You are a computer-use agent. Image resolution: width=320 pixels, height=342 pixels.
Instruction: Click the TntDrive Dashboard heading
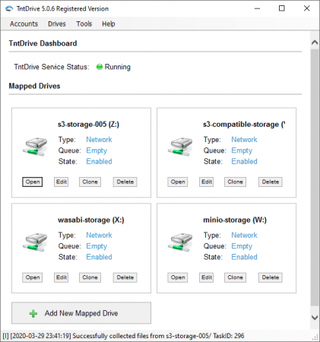pos(43,43)
